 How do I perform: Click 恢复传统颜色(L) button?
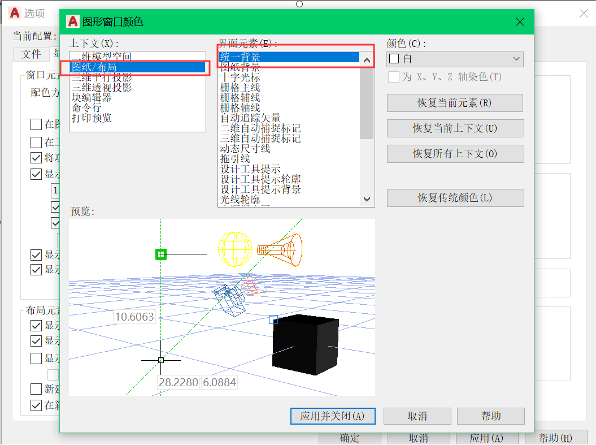click(455, 198)
